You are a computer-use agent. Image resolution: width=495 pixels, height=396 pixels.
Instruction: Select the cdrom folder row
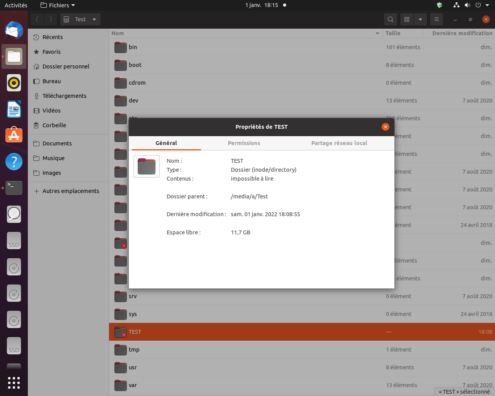pos(302,83)
